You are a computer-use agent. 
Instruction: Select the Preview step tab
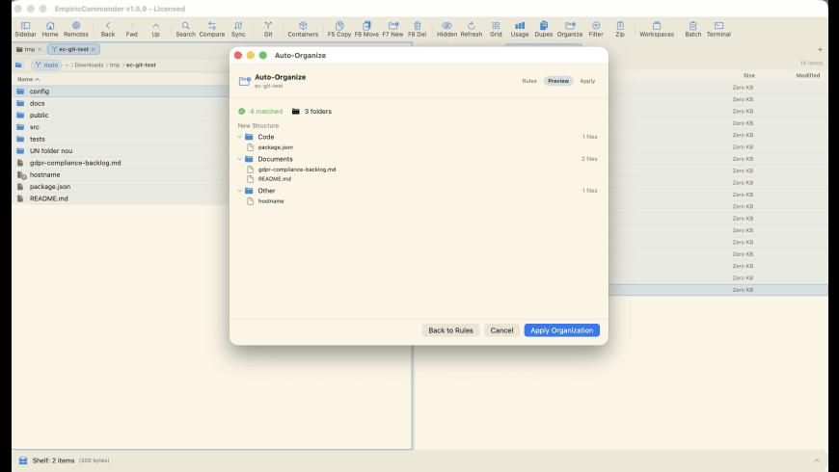click(558, 81)
